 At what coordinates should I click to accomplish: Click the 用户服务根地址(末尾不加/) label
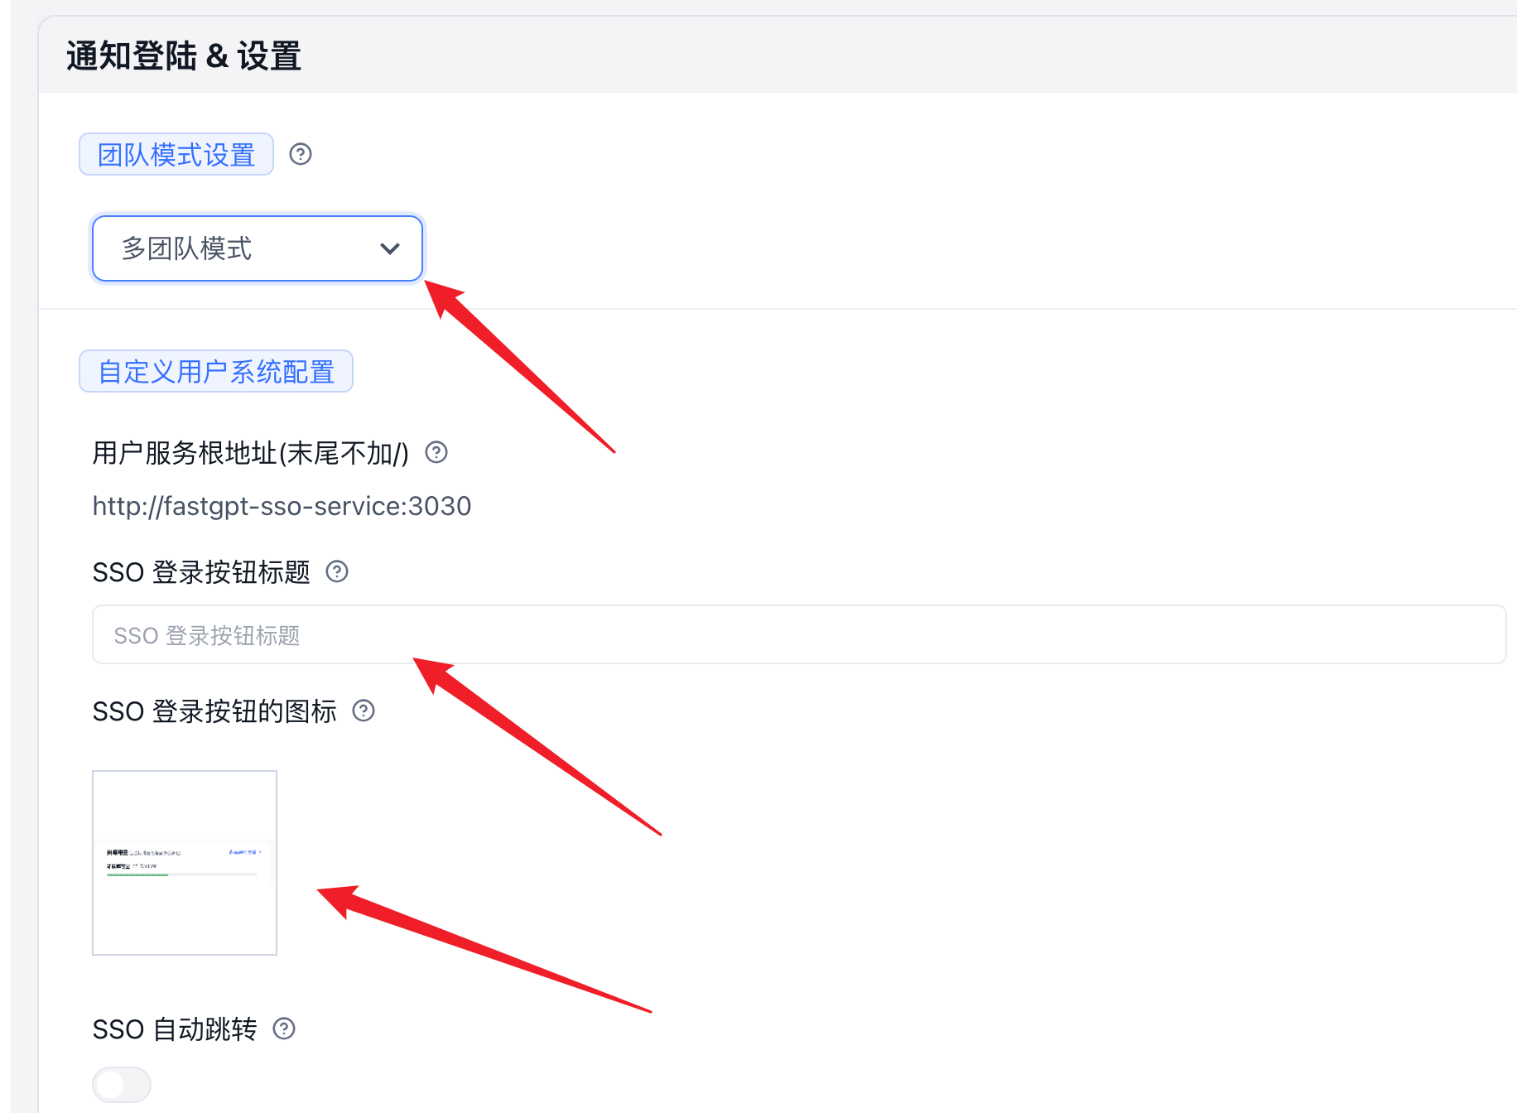[250, 453]
